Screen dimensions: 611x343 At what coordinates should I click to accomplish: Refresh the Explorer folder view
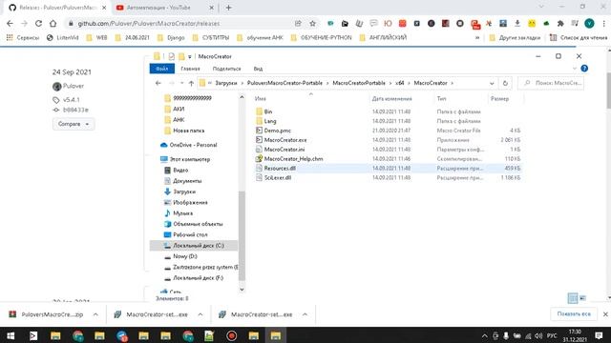point(505,83)
